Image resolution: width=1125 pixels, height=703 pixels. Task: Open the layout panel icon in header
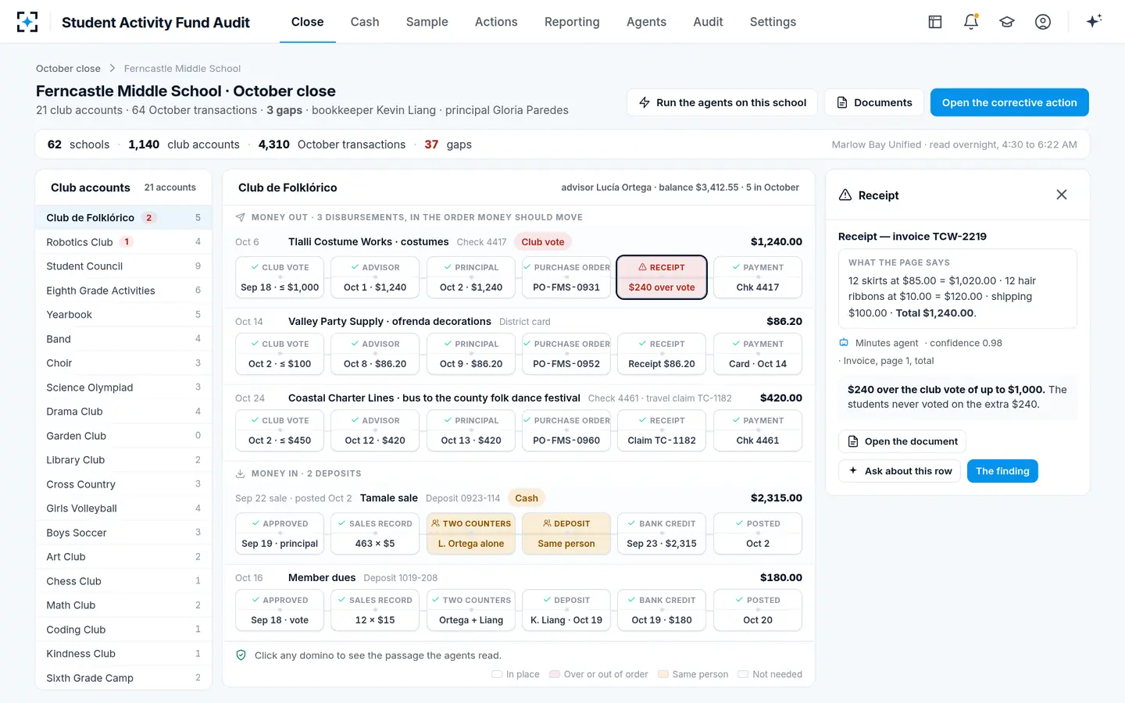[x=935, y=22]
